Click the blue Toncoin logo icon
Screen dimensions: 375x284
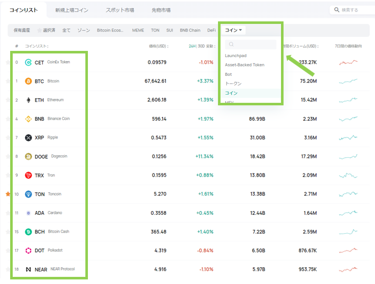click(28, 194)
